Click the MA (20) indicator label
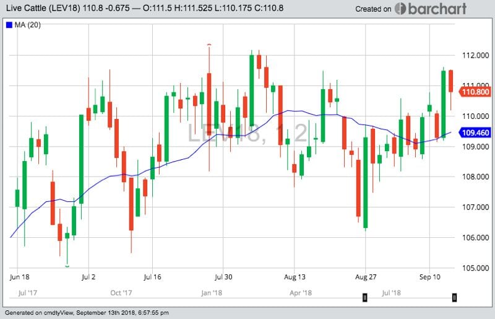Viewport: 495px width, 319px height. click(27, 25)
